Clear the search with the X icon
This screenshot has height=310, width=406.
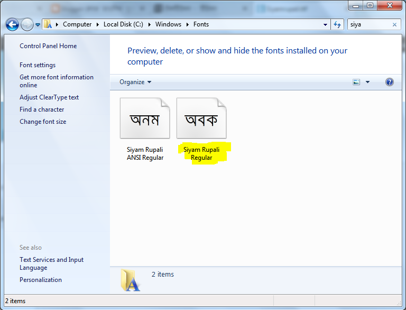pyautogui.click(x=394, y=25)
